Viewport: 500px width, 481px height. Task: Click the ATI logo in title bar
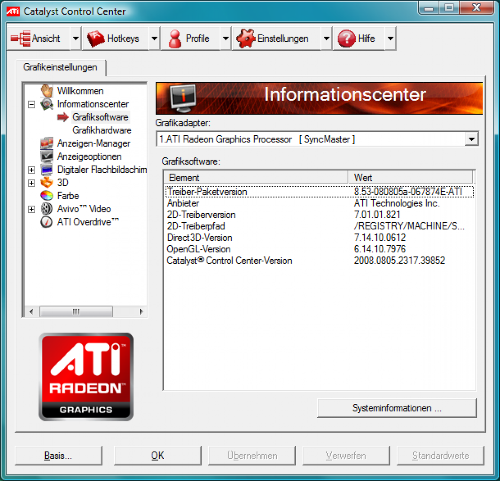coord(13,11)
